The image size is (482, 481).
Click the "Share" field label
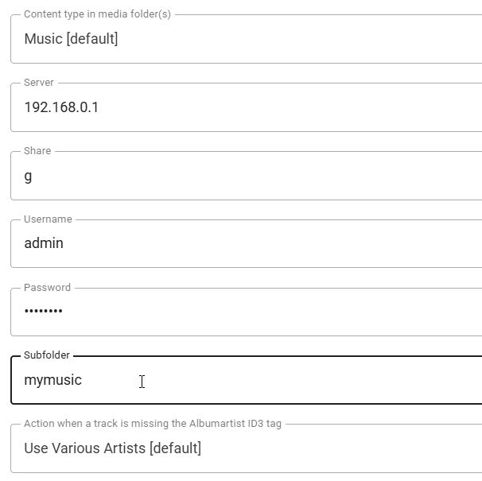click(x=37, y=151)
